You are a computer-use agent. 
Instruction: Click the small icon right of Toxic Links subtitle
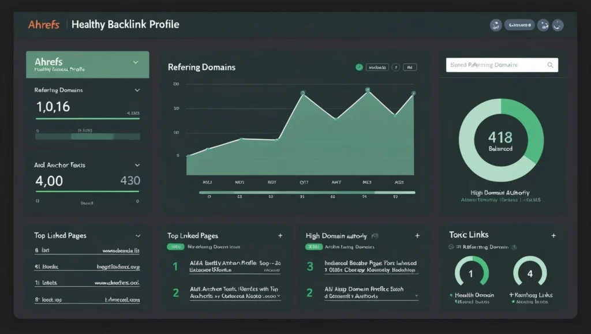tap(514, 247)
